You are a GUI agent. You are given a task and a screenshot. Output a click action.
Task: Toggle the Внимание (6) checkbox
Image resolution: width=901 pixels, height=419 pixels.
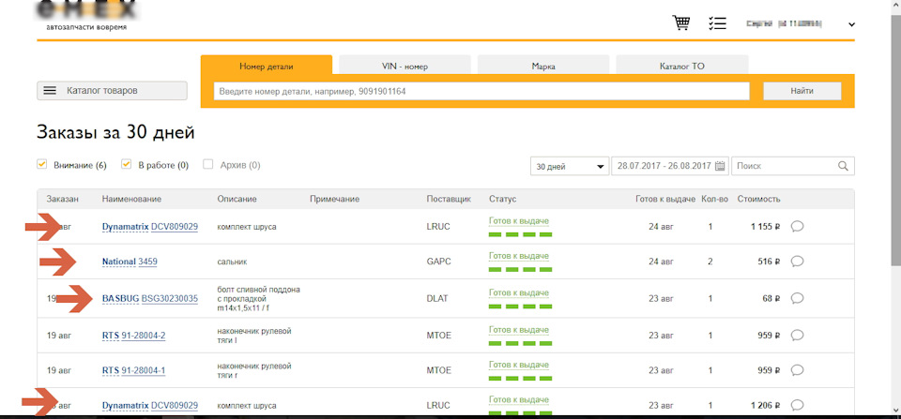pyautogui.click(x=41, y=164)
